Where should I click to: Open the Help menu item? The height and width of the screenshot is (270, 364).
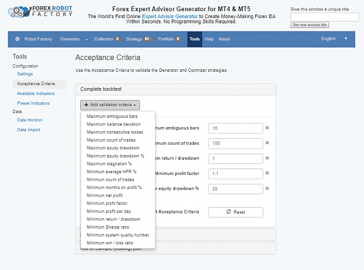pos(209,39)
